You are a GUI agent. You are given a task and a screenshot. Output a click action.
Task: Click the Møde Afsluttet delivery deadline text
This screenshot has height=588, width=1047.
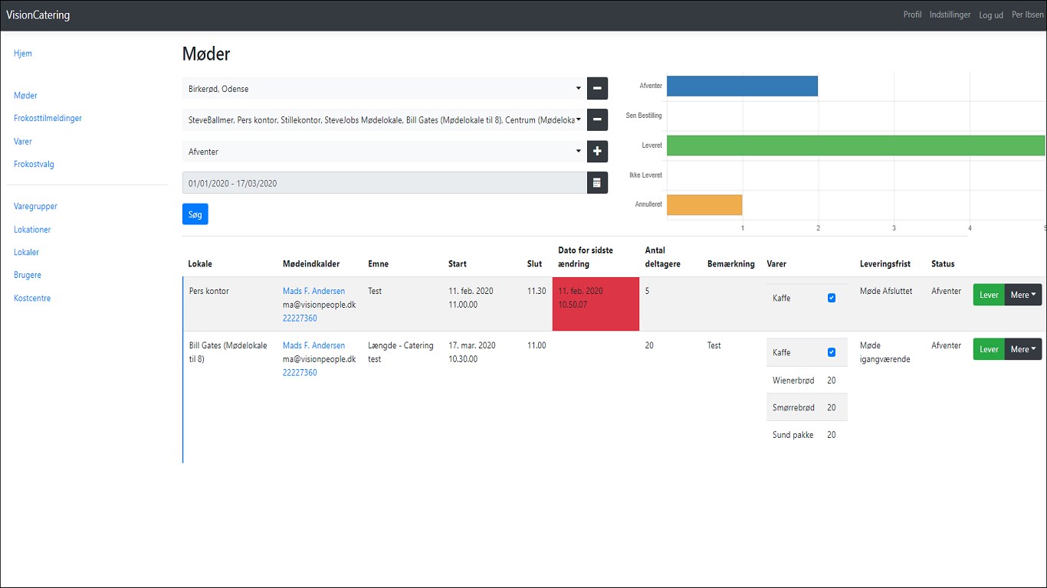click(888, 291)
